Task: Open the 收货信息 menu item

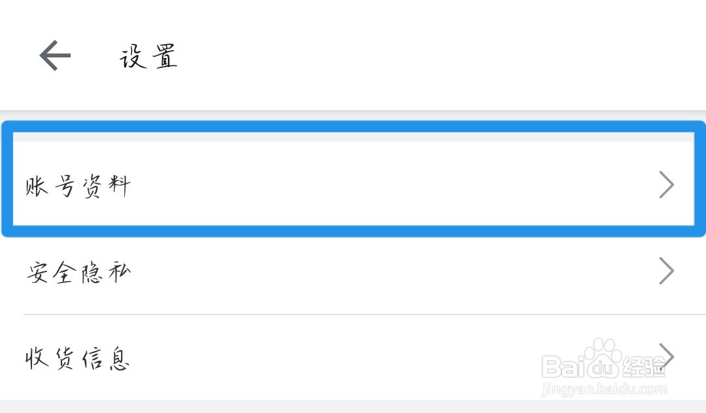Action: pos(78,358)
